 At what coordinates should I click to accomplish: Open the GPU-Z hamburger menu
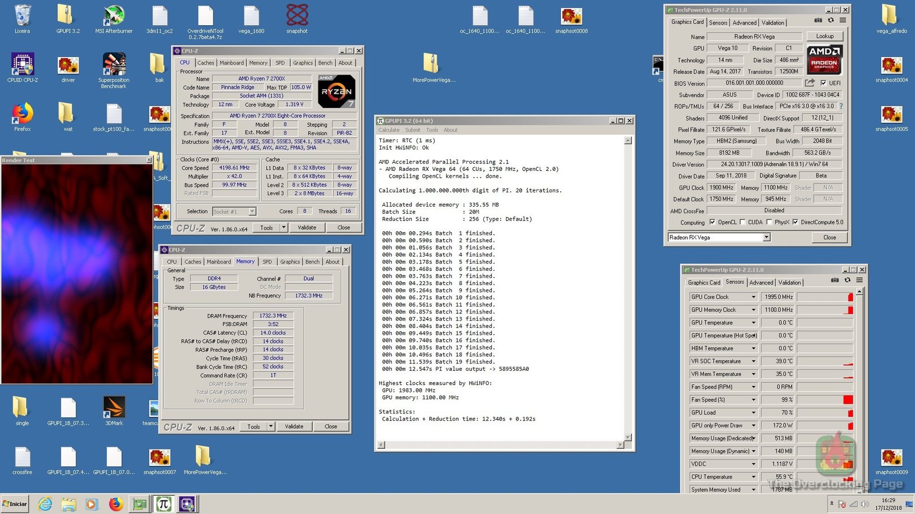pyautogui.click(x=842, y=21)
